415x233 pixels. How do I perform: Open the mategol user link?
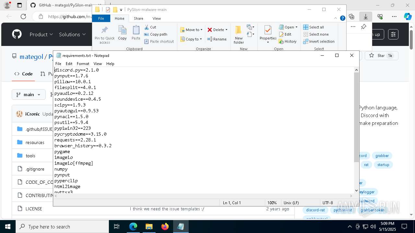point(31,57)
